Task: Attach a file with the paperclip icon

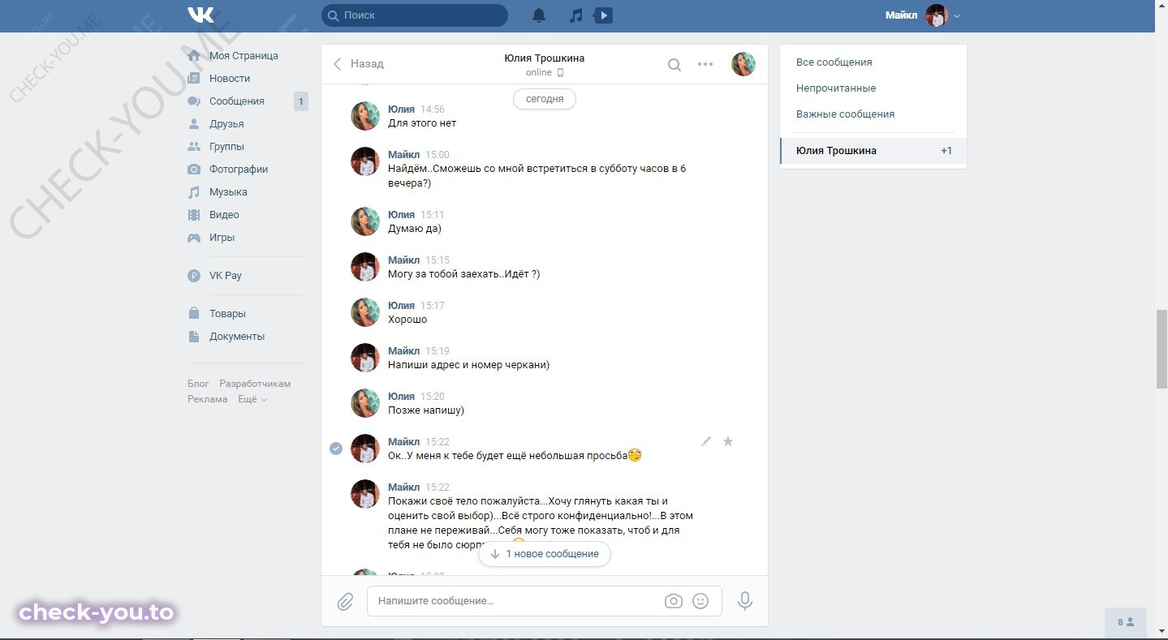Action: [x=345, y=602]
